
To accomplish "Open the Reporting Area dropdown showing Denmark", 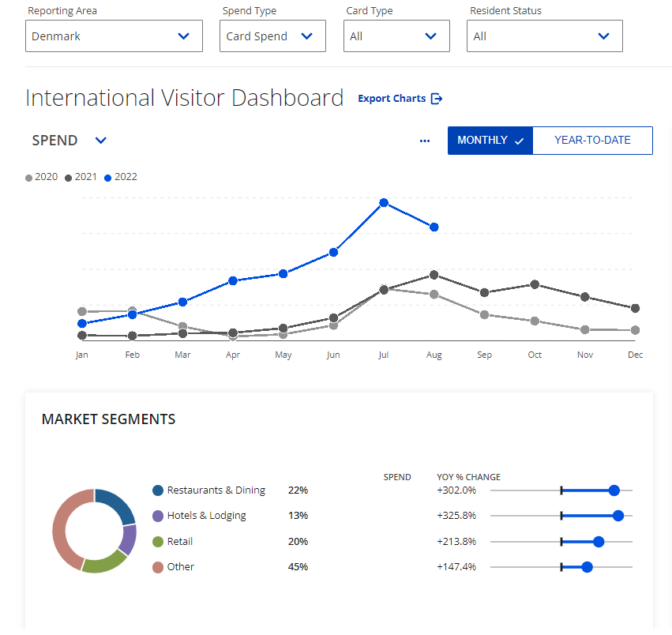I will point(113,36).
